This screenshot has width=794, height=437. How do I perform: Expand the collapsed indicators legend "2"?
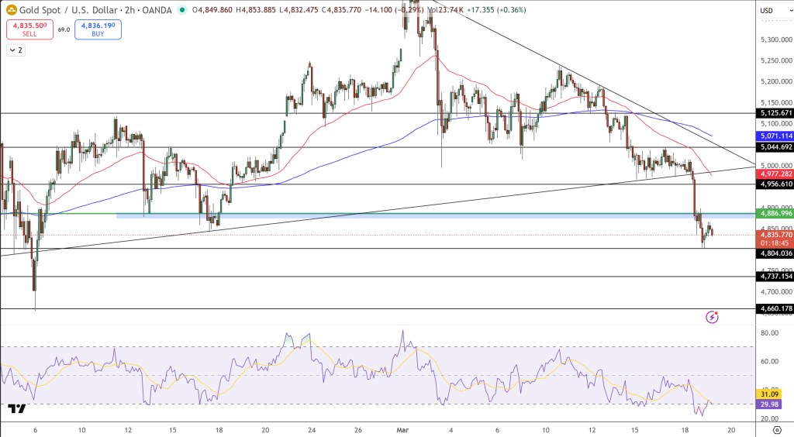[16, 50]
